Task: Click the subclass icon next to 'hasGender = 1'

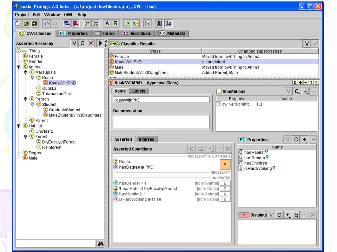Action: click(x=225, y=183)
